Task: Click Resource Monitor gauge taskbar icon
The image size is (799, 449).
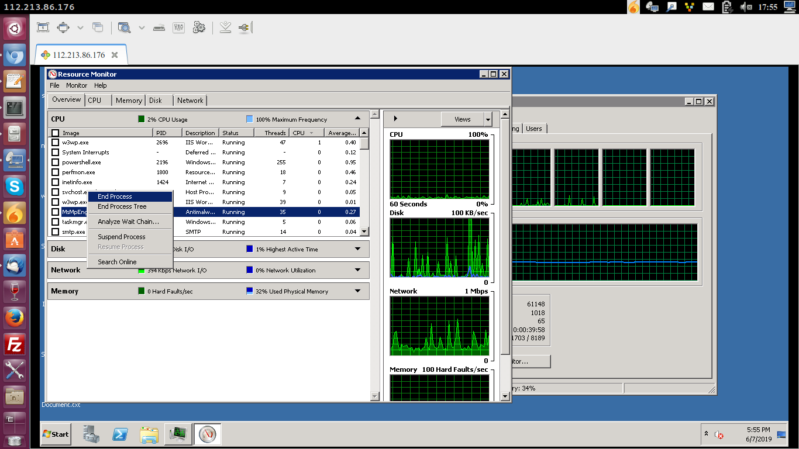Action: tap(207, 434)
